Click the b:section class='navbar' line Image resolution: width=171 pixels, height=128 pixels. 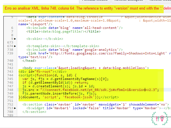coord(96,104)
